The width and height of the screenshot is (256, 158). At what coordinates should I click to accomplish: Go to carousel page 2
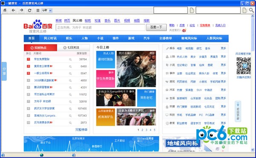[142, 130]
